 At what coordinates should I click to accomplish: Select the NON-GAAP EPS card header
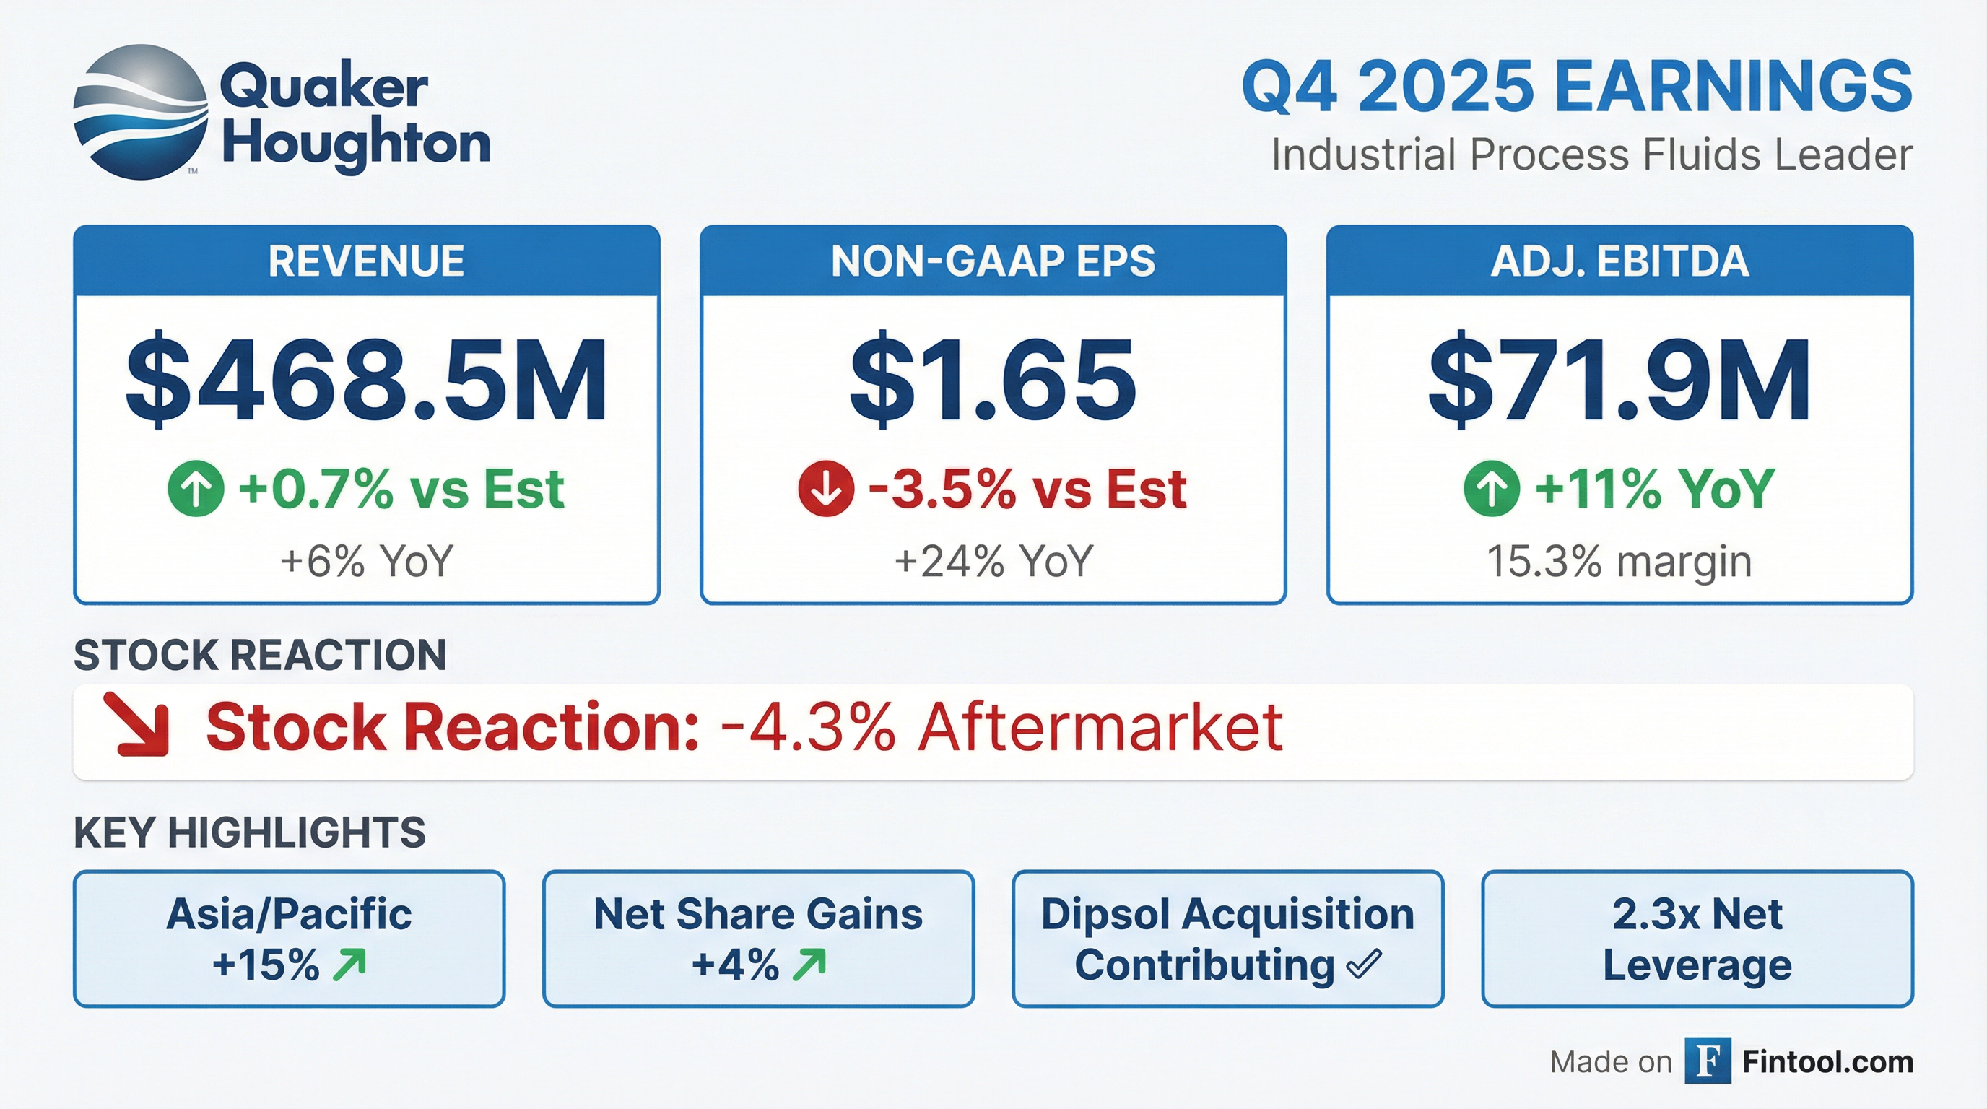(x=993, y=261)
